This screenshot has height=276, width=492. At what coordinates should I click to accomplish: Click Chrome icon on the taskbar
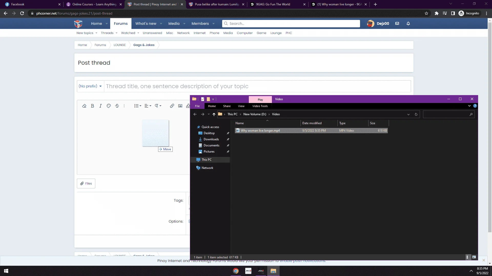236,271
